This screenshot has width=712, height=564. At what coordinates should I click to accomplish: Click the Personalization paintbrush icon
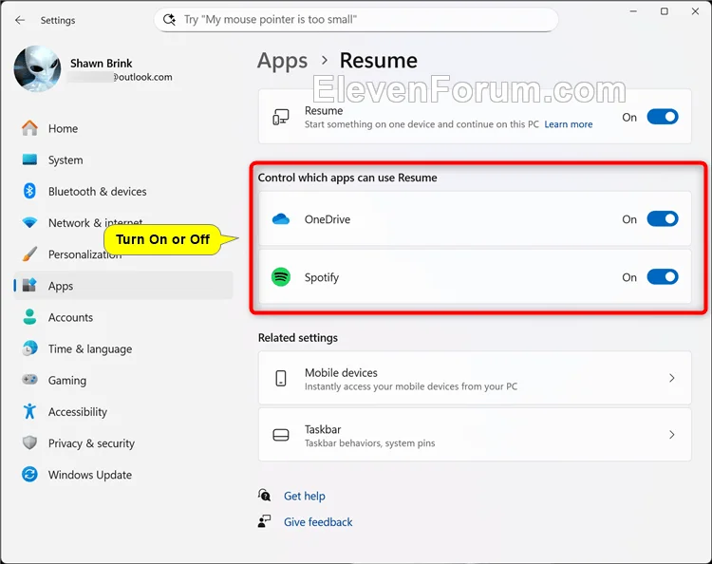pyautogui.click(x=30, y=254)
